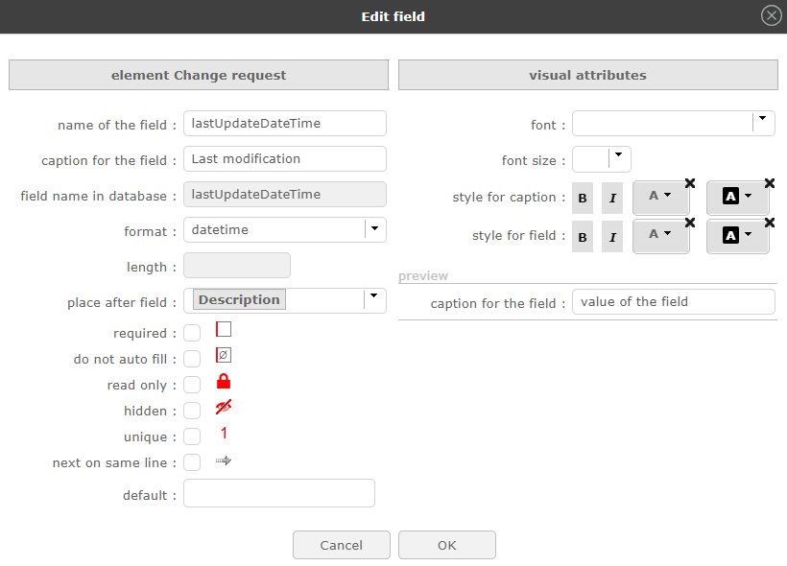Toggle bold for caption style
This screenshot has width=787, height=566.
coord(583,199)
